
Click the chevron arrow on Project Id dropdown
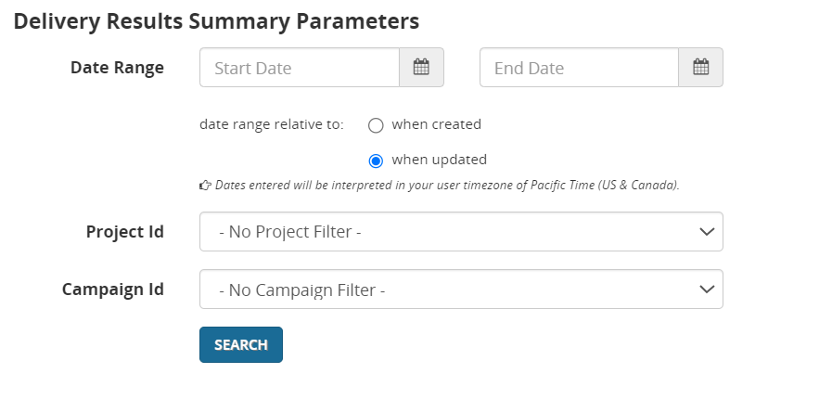click(707, 232)
